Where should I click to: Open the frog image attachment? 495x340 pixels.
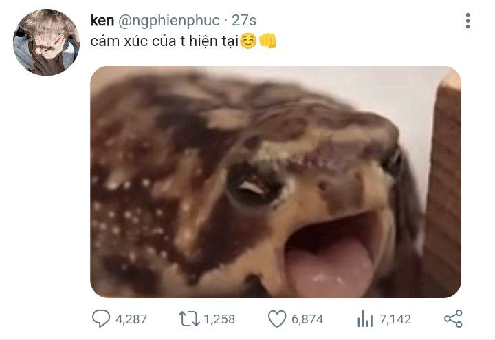pos(276,182)
